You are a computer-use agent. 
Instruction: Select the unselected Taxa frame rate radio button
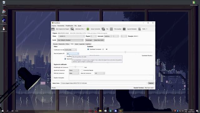(x=65, y=56)
